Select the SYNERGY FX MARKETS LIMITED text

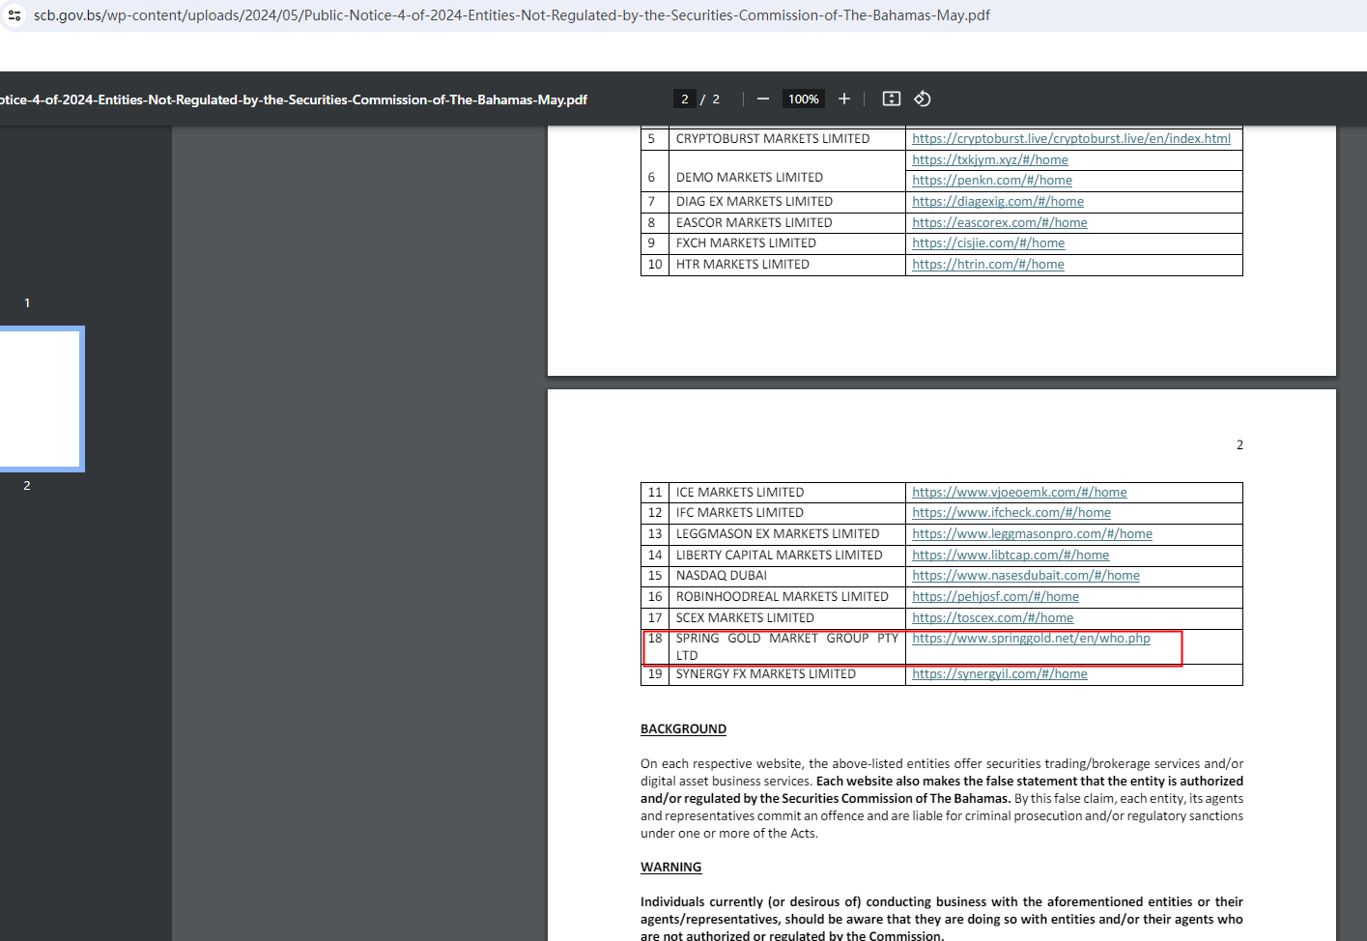(766, 674)
